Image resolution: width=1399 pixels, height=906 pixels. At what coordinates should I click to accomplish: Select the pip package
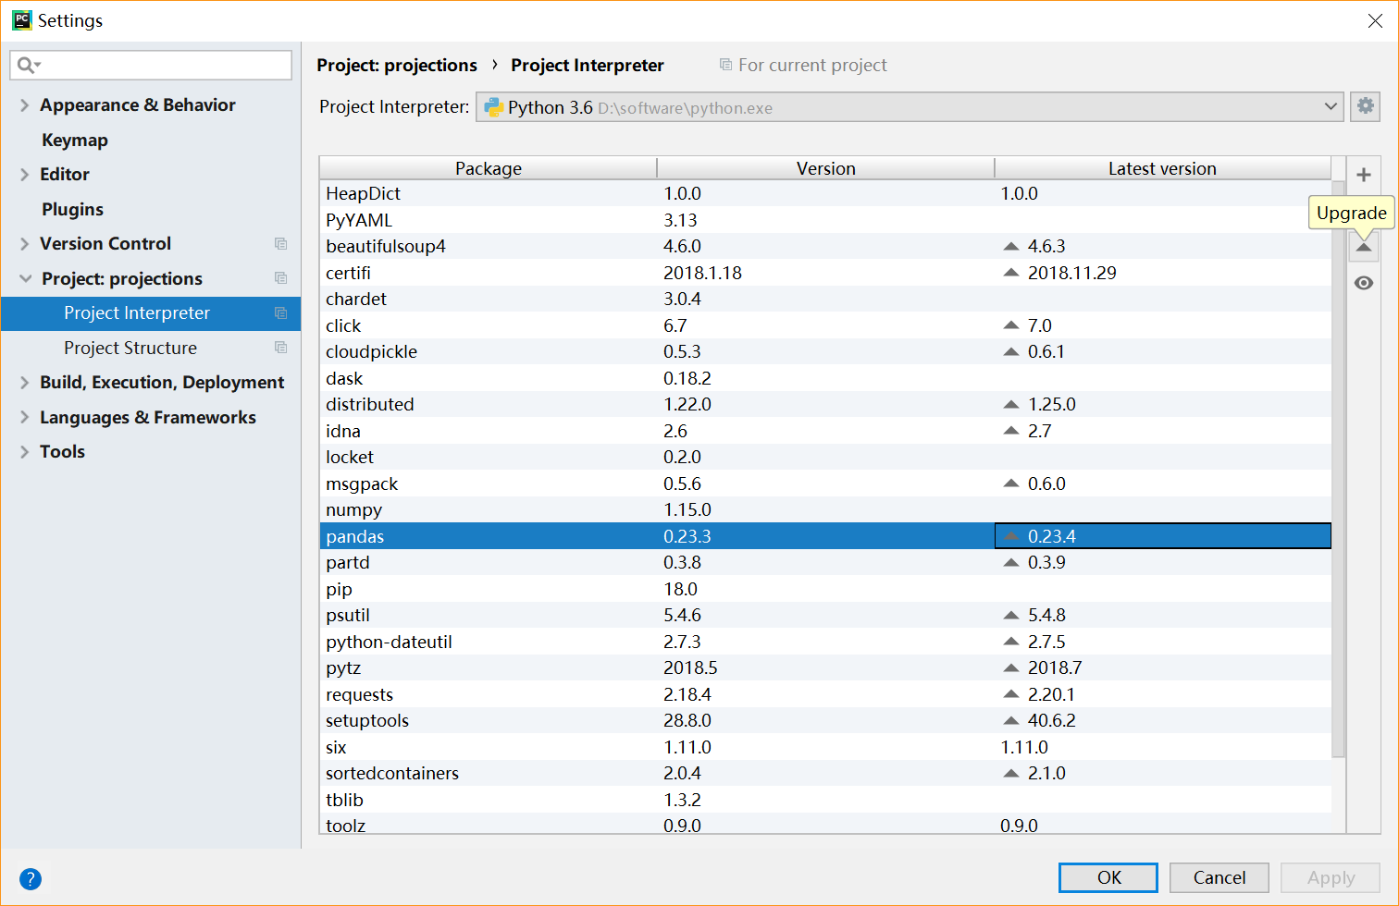(825, 589)
